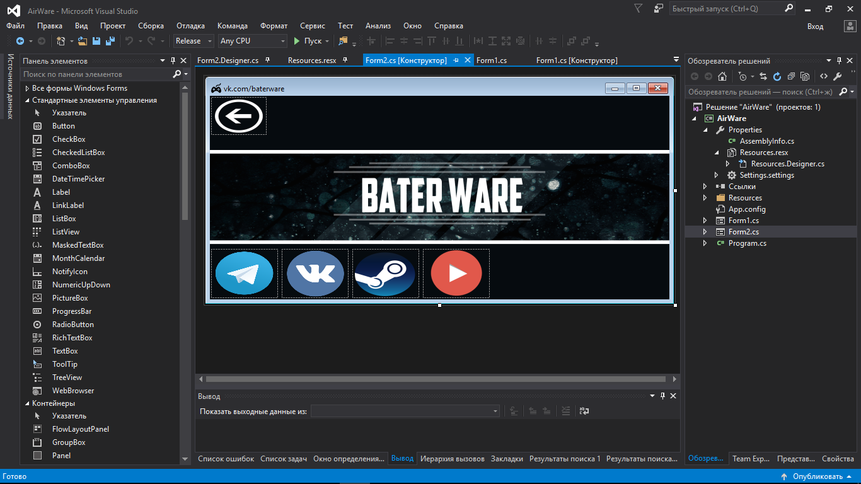Open 'Показать выходные данные из' dropdown
The width and height of the screenshot is (861, 484).
coord(405,411)
